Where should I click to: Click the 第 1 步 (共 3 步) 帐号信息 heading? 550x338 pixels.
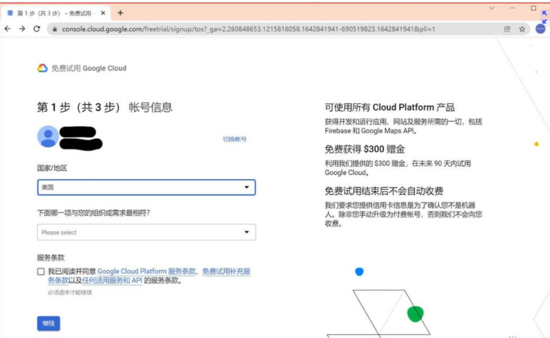coord(104,107)
